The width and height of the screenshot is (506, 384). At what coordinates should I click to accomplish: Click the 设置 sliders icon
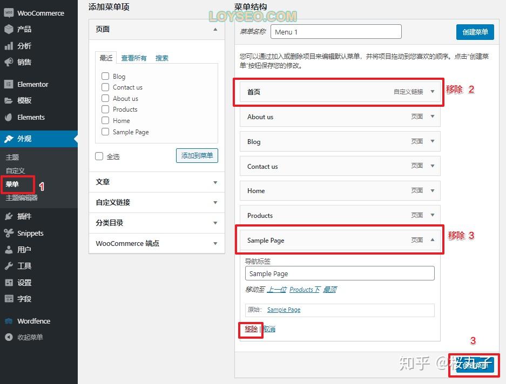pyautogui.click(x=9, y=283)
